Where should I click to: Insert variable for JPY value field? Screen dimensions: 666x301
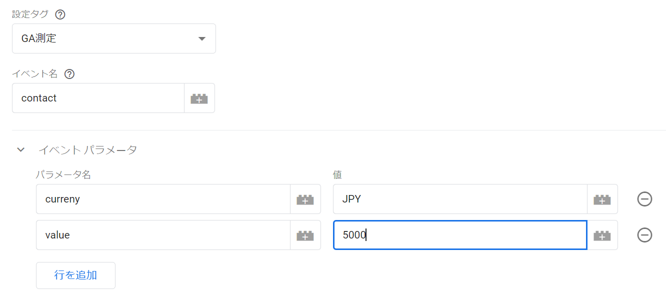(602, 199)
